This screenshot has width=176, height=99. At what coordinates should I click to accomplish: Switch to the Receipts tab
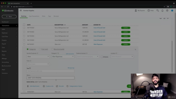[56, 16]
